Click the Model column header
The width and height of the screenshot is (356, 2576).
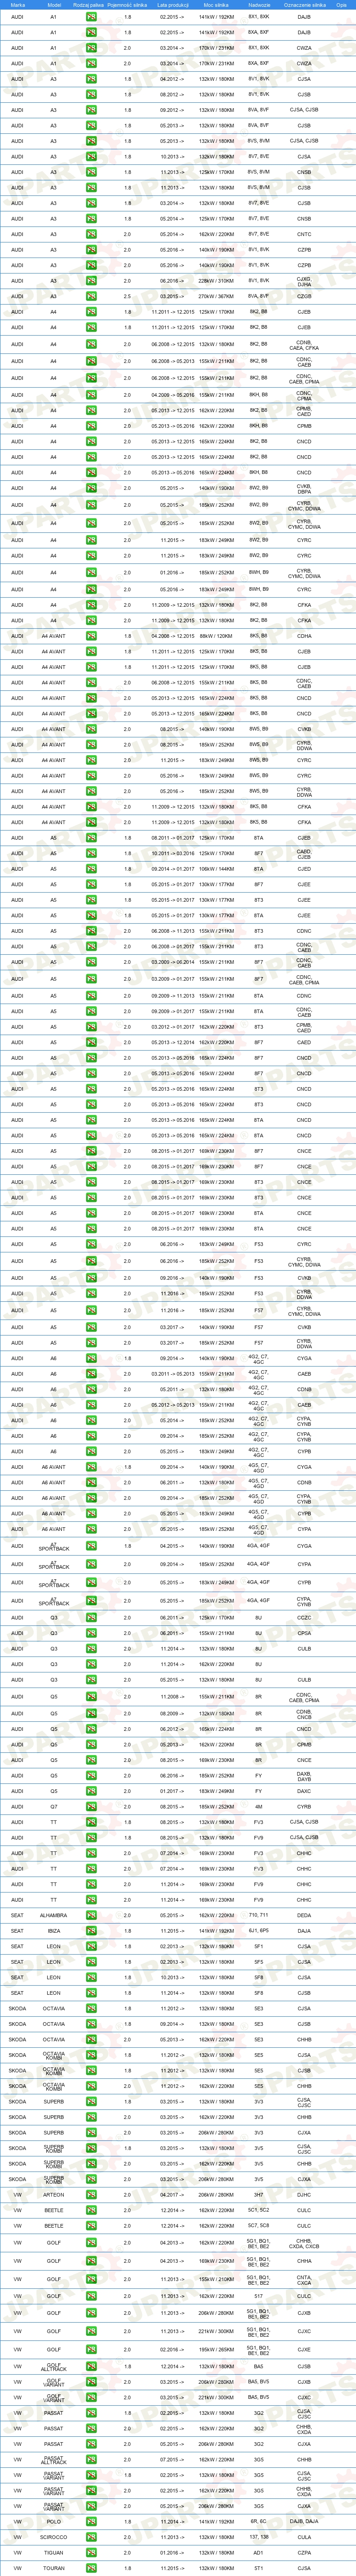(54, 5)
